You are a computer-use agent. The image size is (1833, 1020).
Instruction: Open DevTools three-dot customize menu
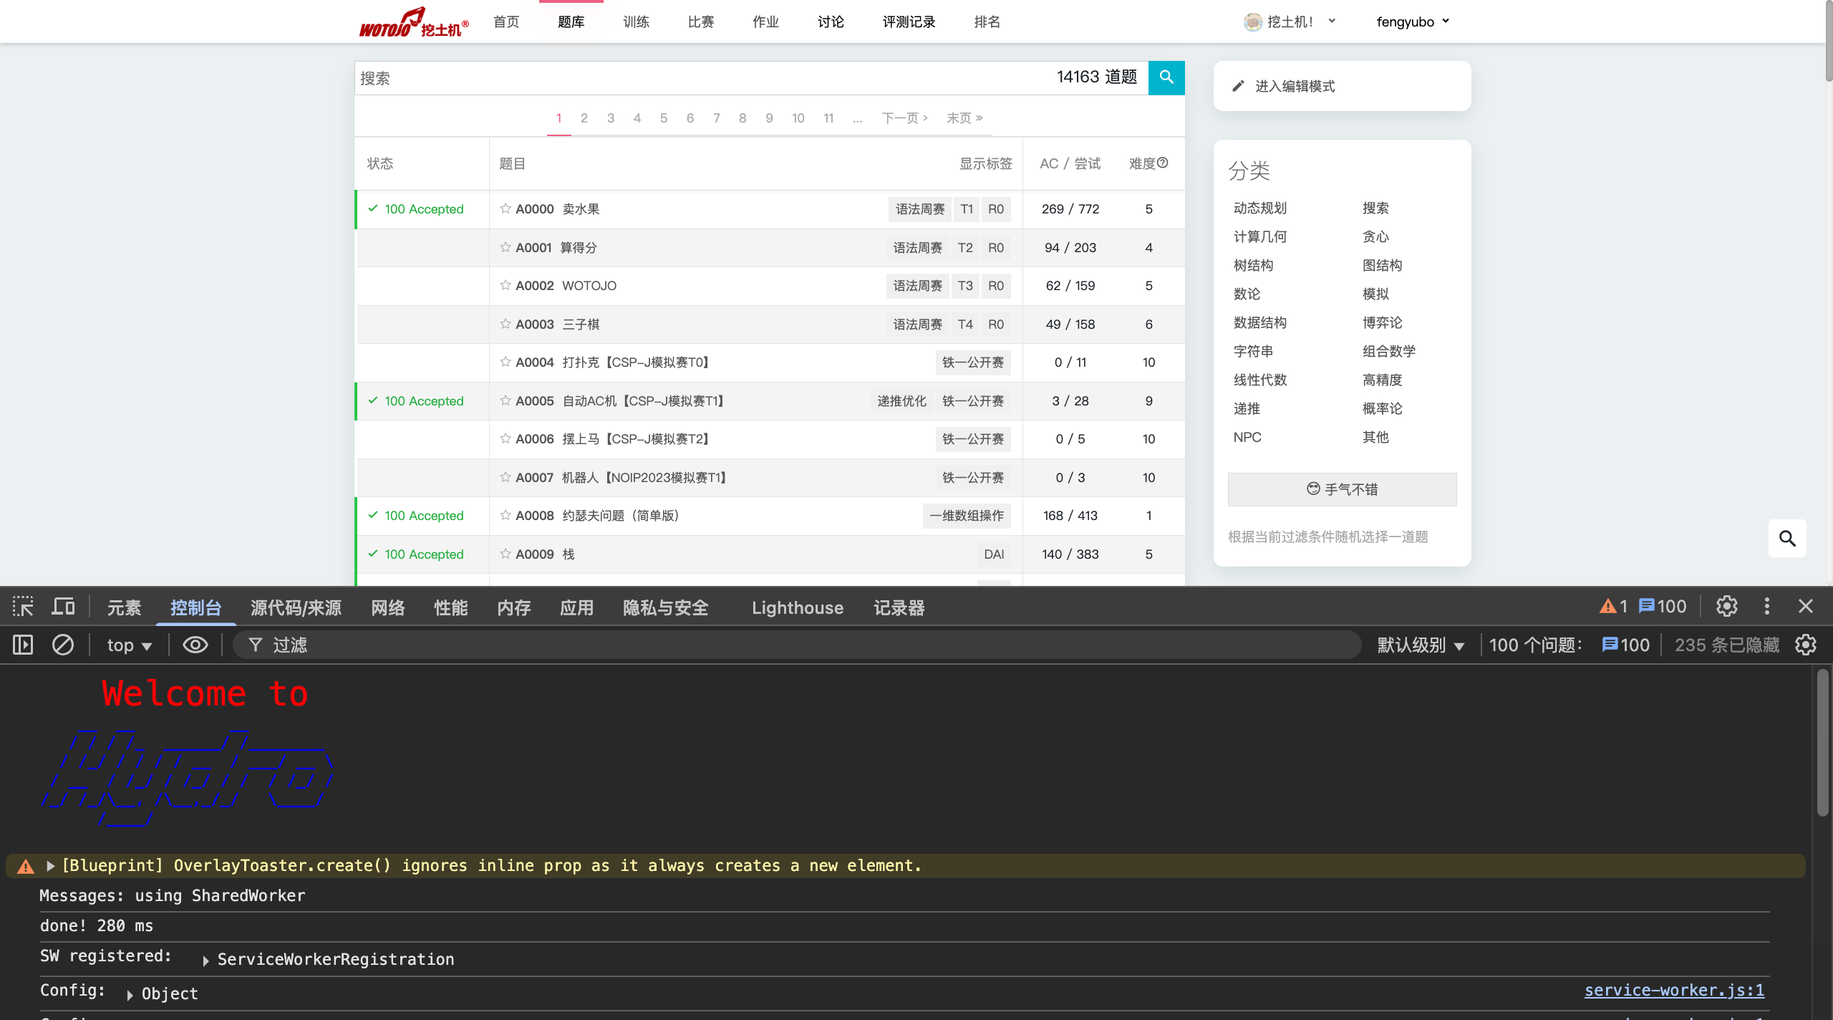pos(1766,607)
